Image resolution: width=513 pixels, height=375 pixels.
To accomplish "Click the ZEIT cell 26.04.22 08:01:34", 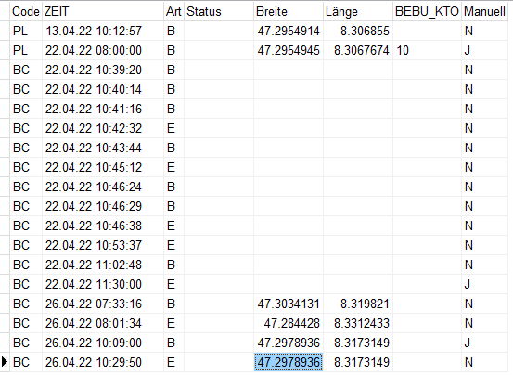I will tap(94, 323).
